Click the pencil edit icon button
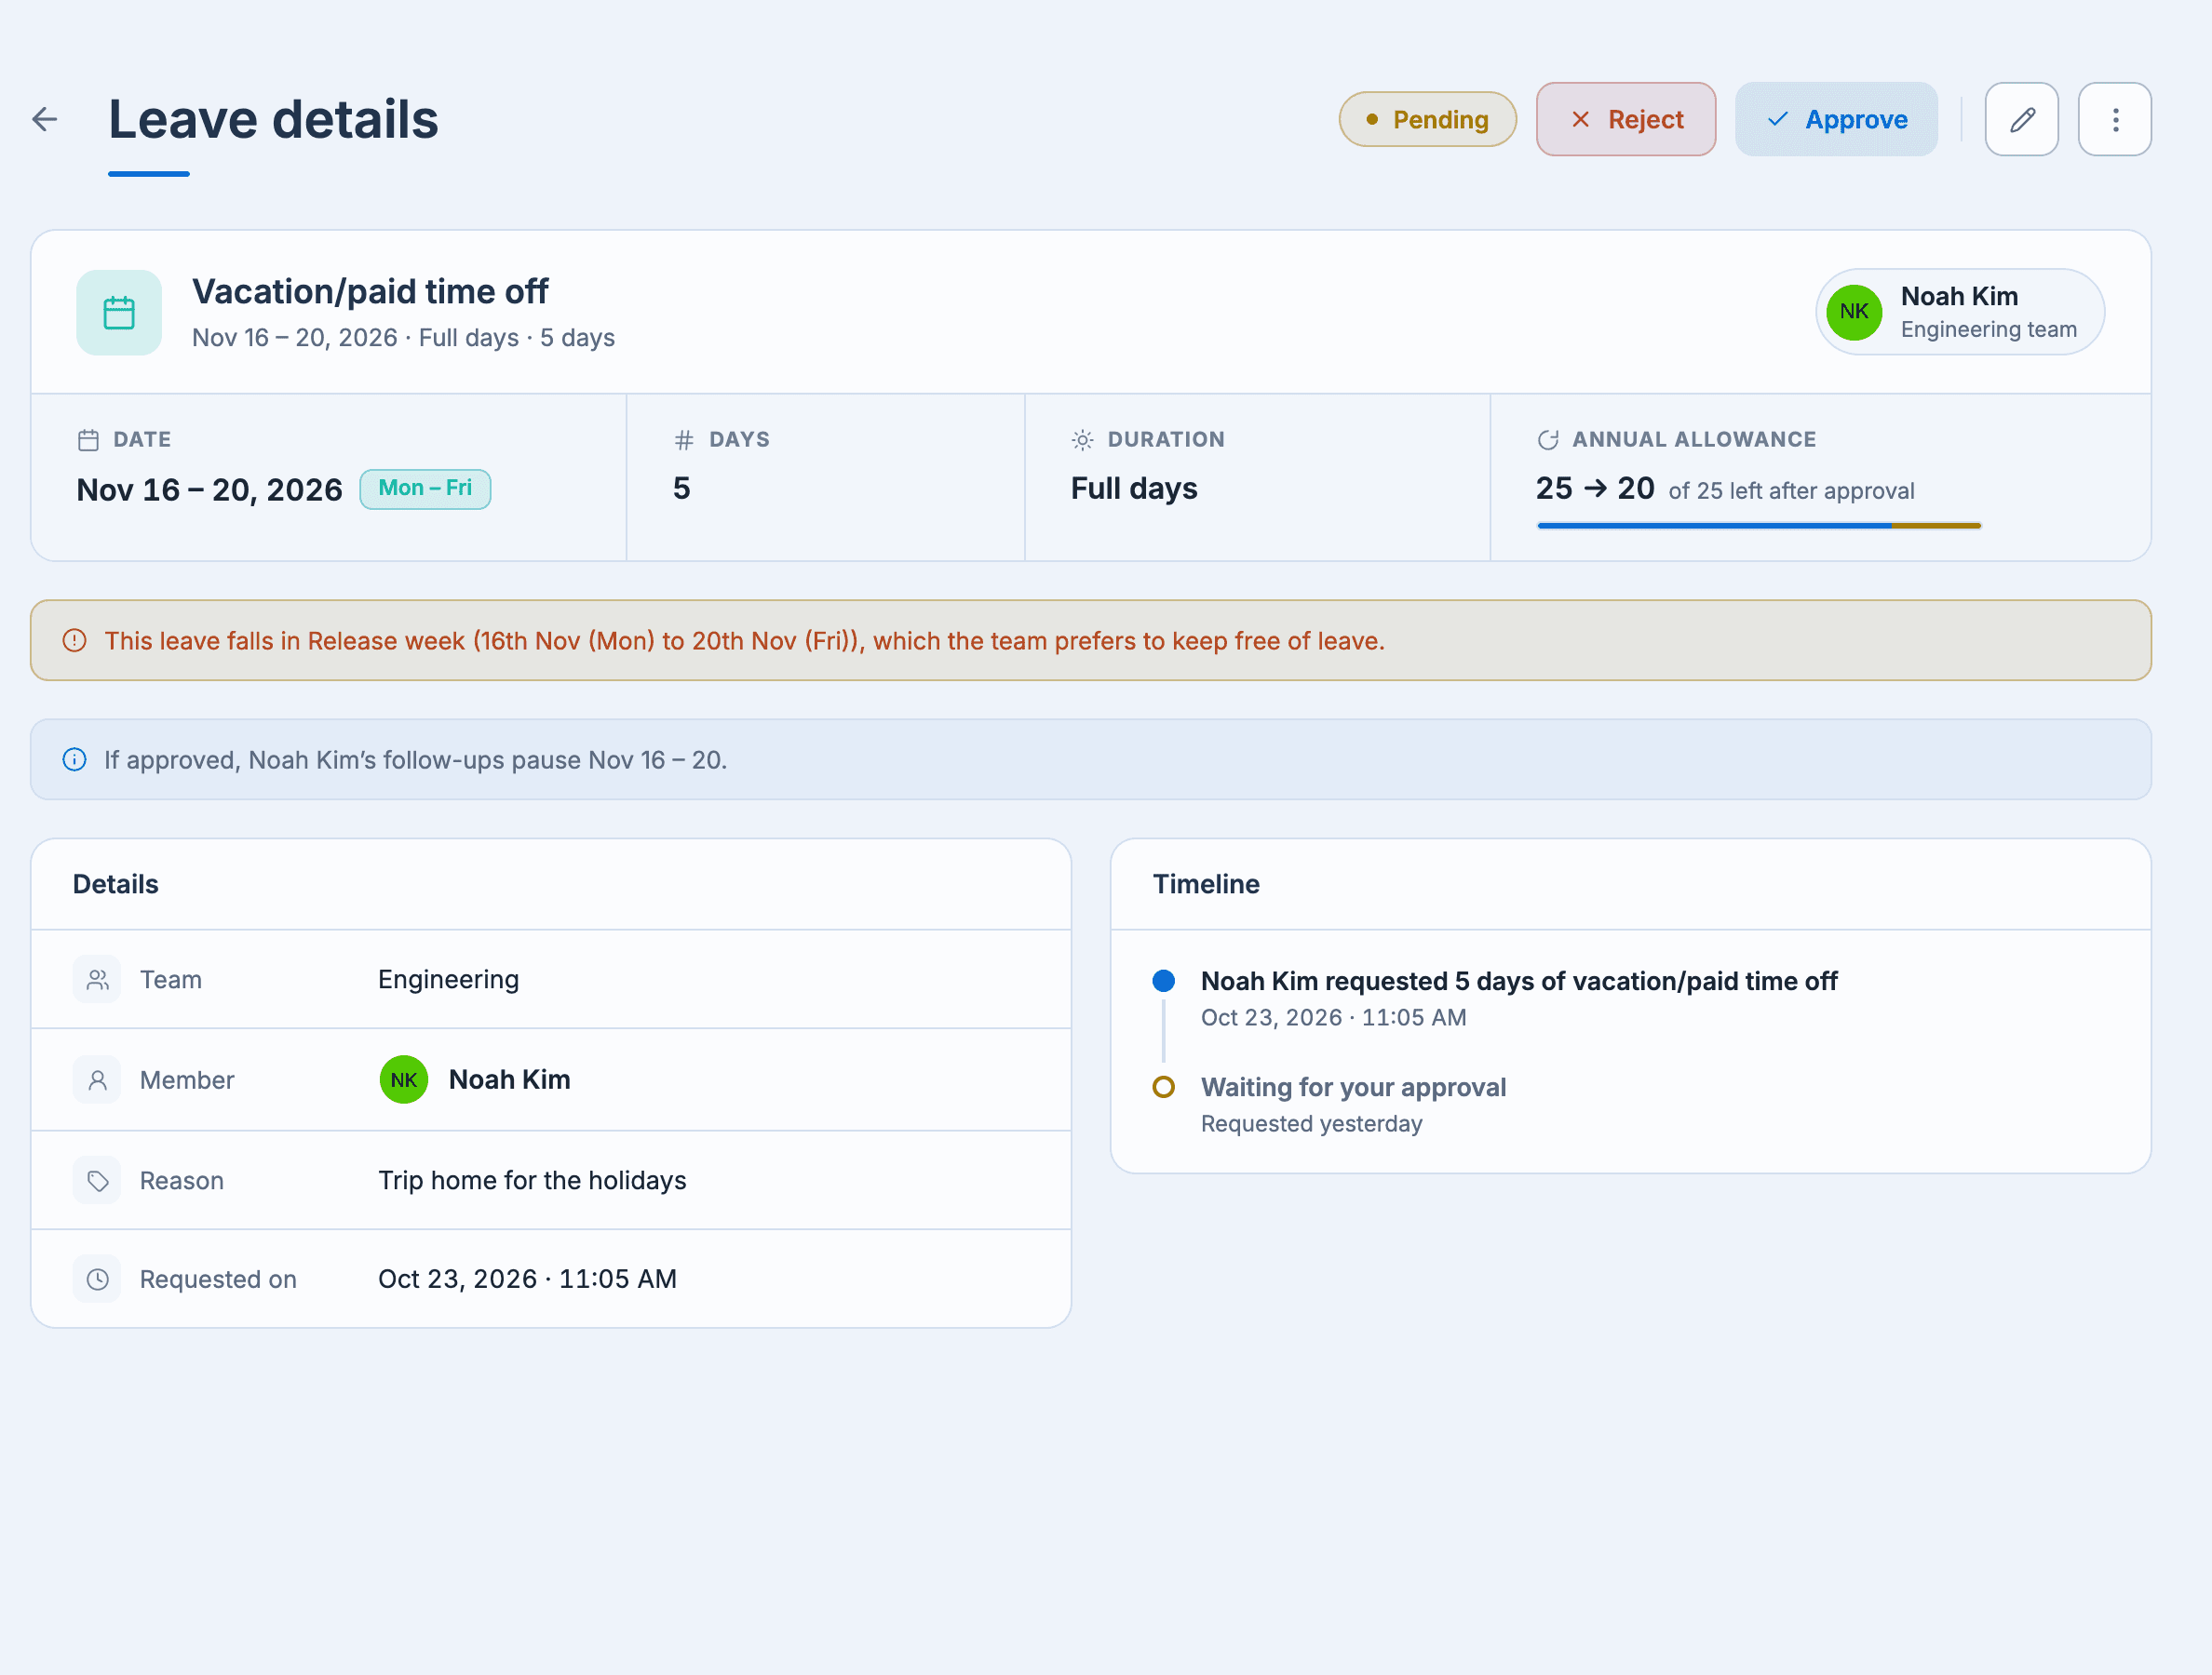Screen dimensions: 2212x1675 tap(2021, 120)
